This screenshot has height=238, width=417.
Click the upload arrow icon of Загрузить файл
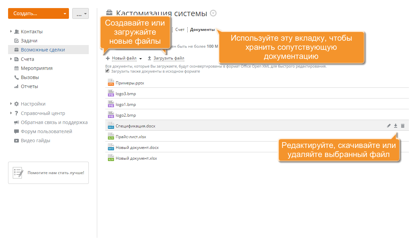coord(150,58)
